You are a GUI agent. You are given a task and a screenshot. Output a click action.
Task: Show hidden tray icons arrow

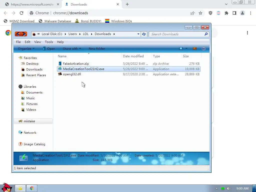click(x=216, y=188)
